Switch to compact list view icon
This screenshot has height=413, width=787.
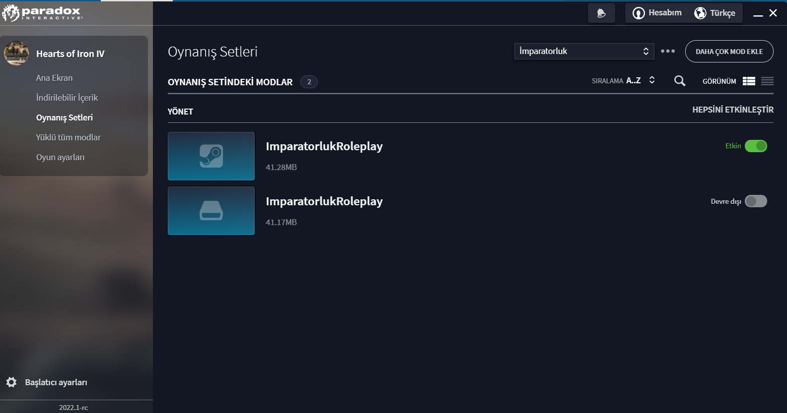coord(767,81)
